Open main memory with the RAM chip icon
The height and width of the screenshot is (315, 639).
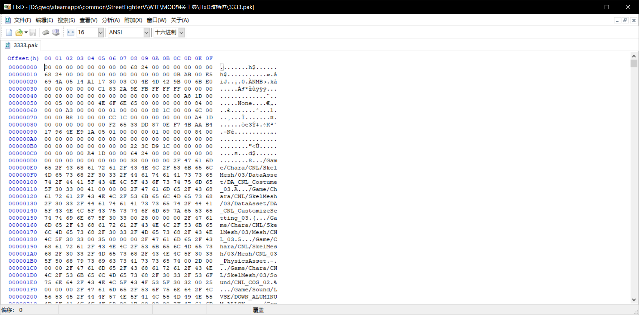click(46, 33)
